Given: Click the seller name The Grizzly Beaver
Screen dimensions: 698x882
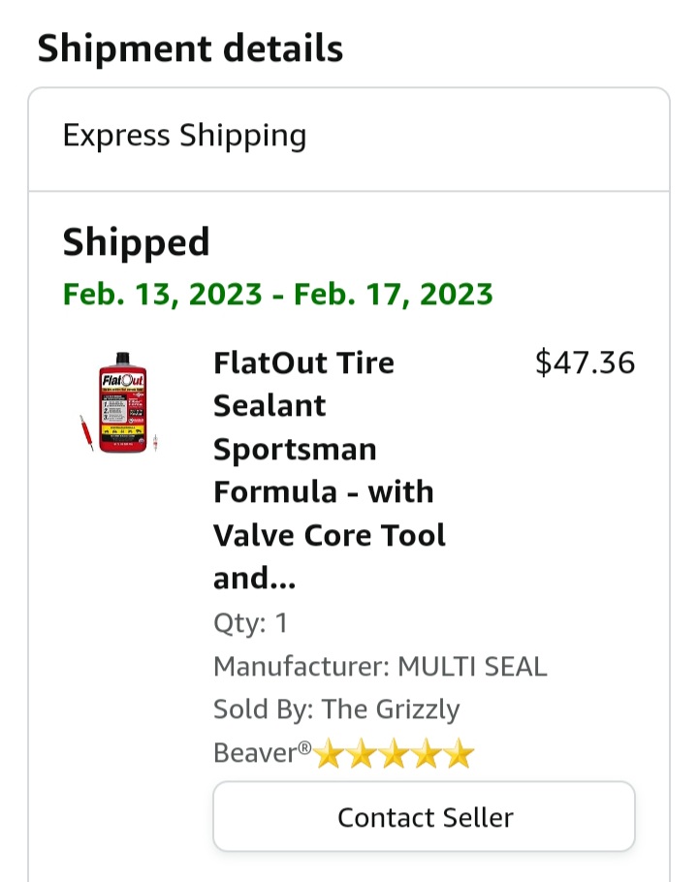Looking at the screenshot, I should point(388,709).
